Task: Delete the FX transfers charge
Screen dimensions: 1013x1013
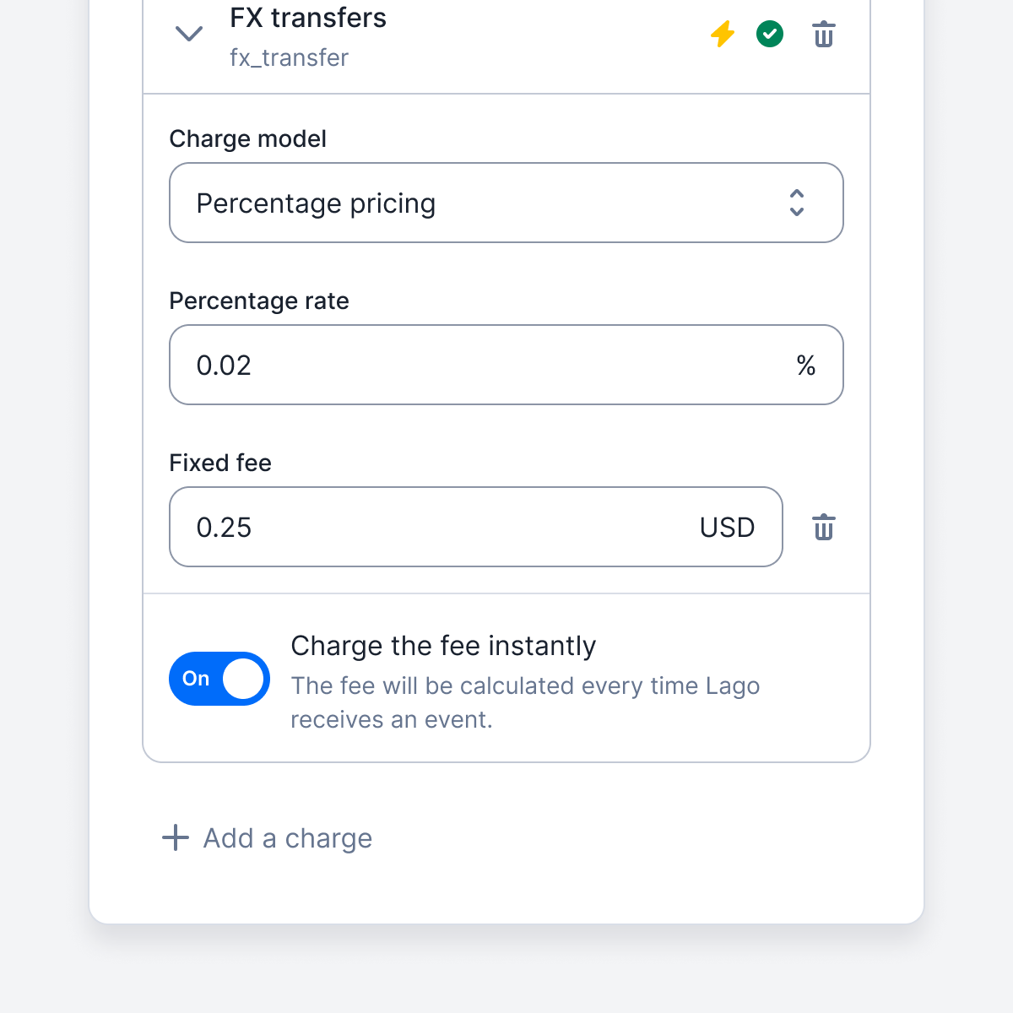Action: pyautogui.click(x=824, y=35)
